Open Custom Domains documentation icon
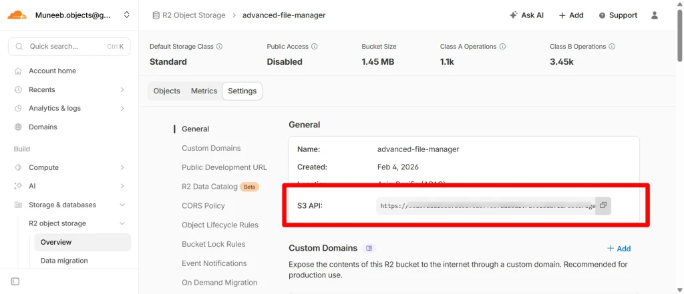 (x=369, y=248)
